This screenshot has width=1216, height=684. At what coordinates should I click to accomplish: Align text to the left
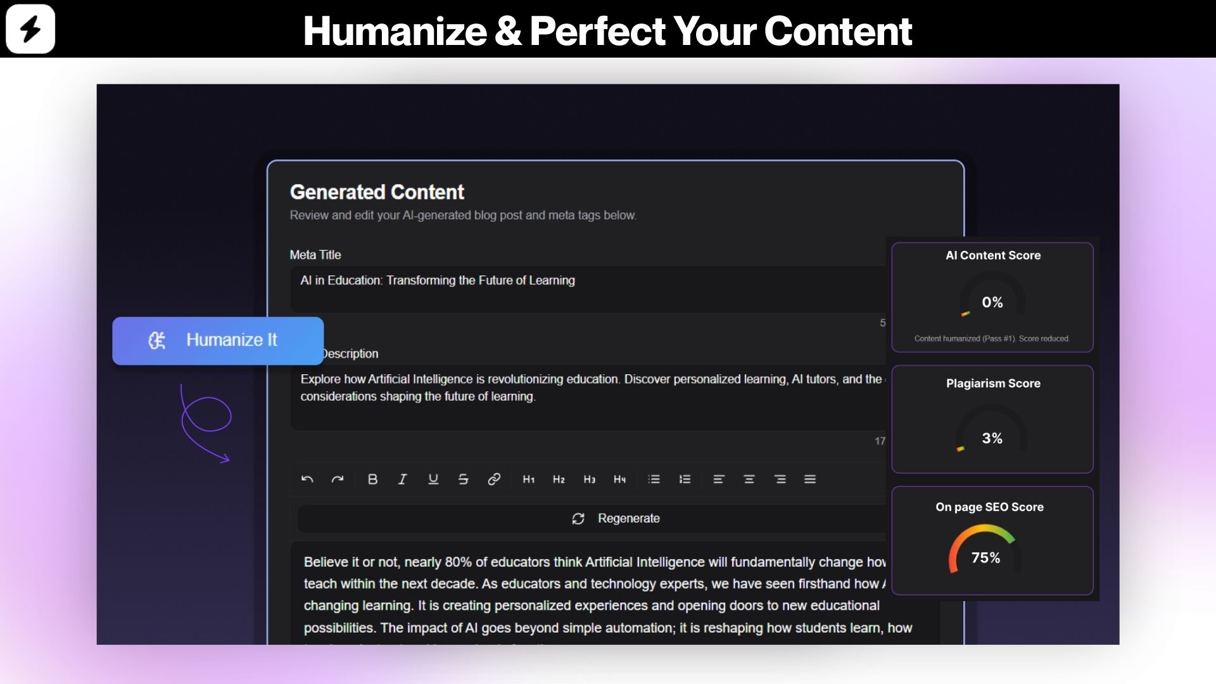click(719, 479)
